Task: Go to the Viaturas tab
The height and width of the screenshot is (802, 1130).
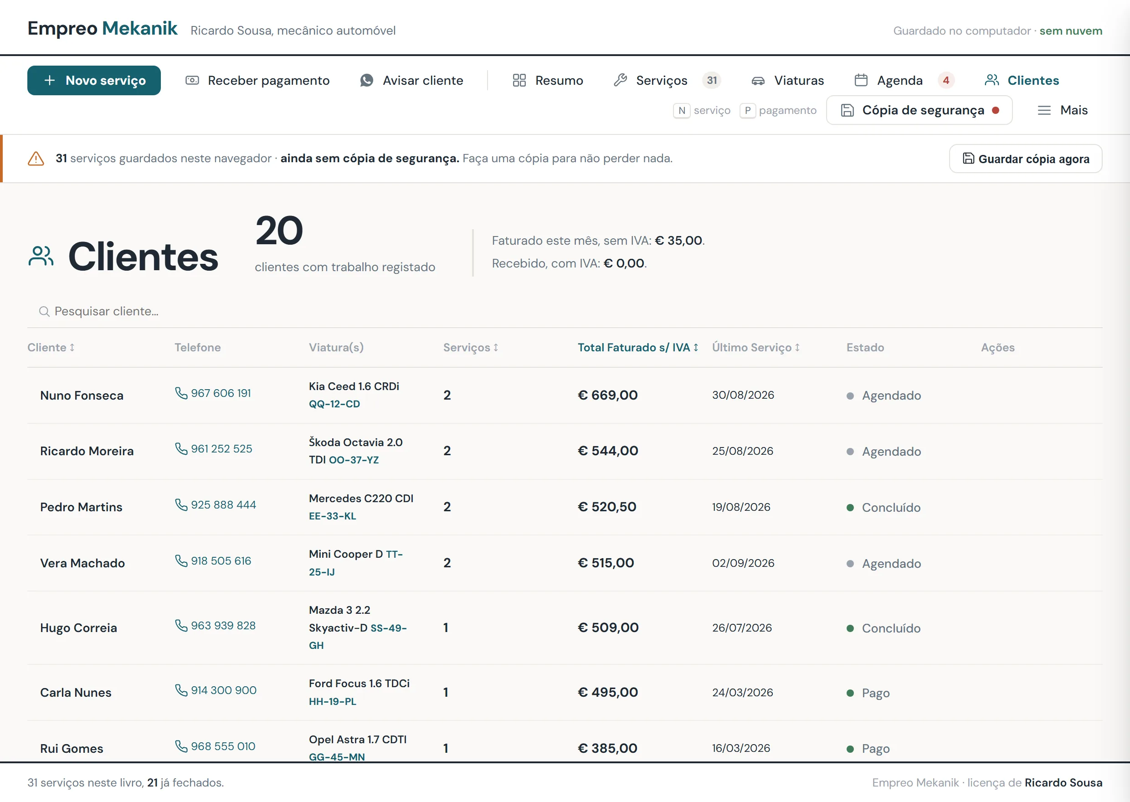Action: 787,81
